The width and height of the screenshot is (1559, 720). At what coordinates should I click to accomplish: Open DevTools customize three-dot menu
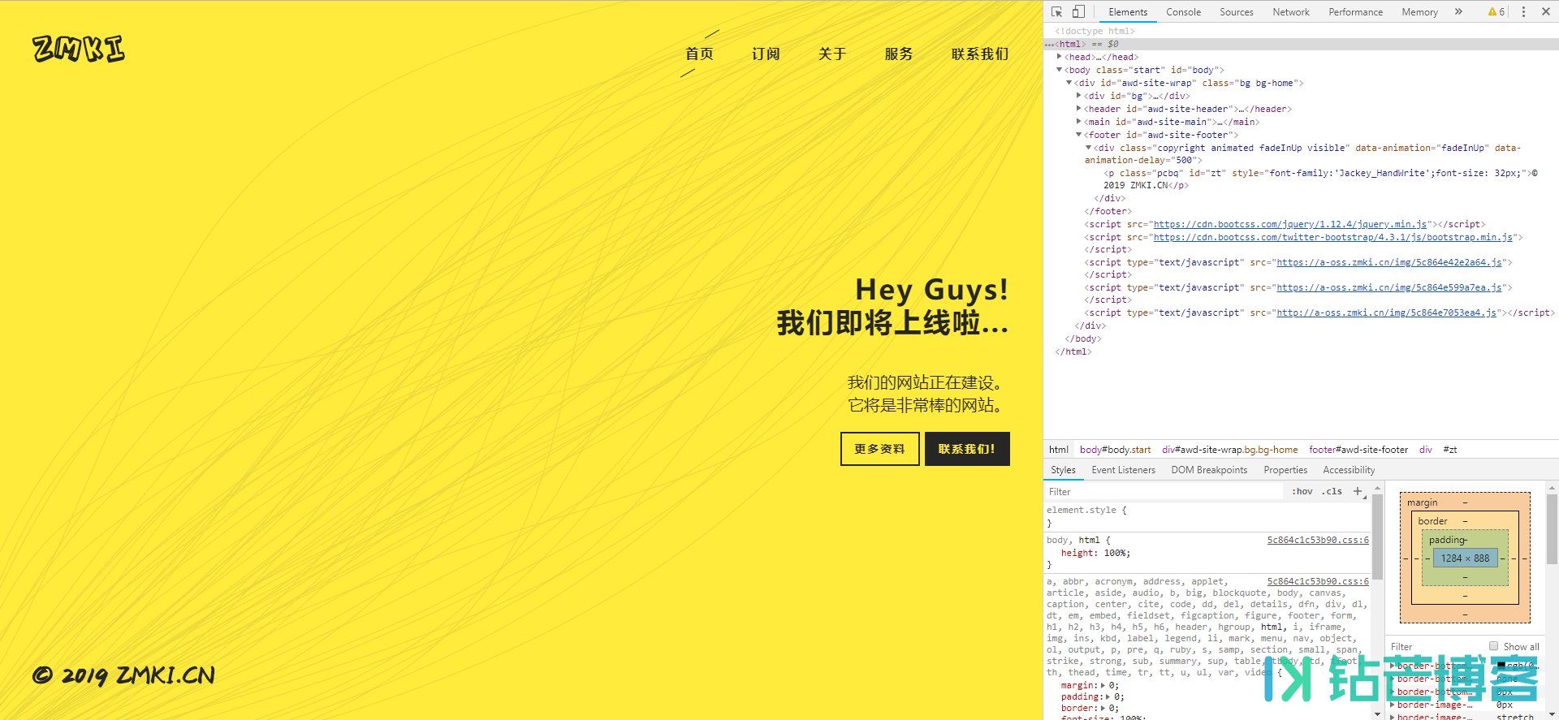coord(1523,11)
